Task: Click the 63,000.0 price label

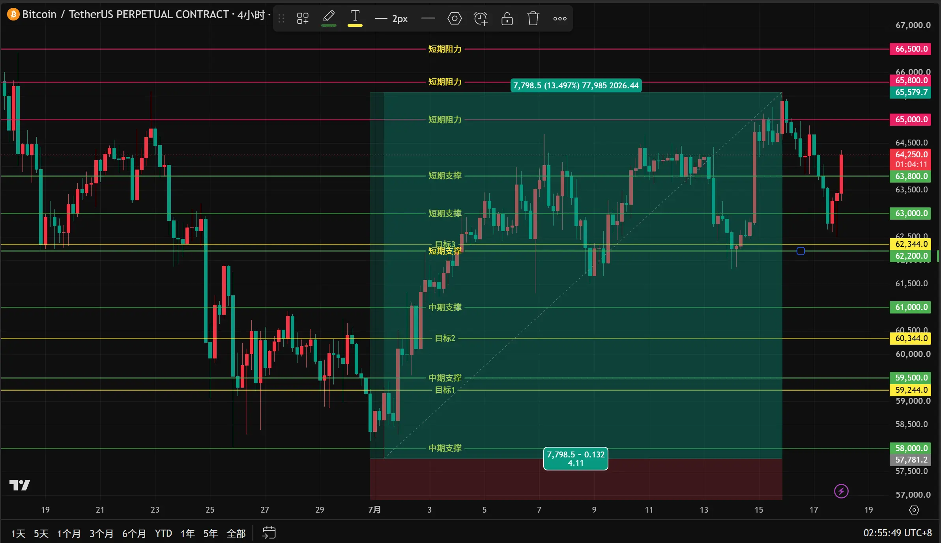Action: [x=911, y=213]
